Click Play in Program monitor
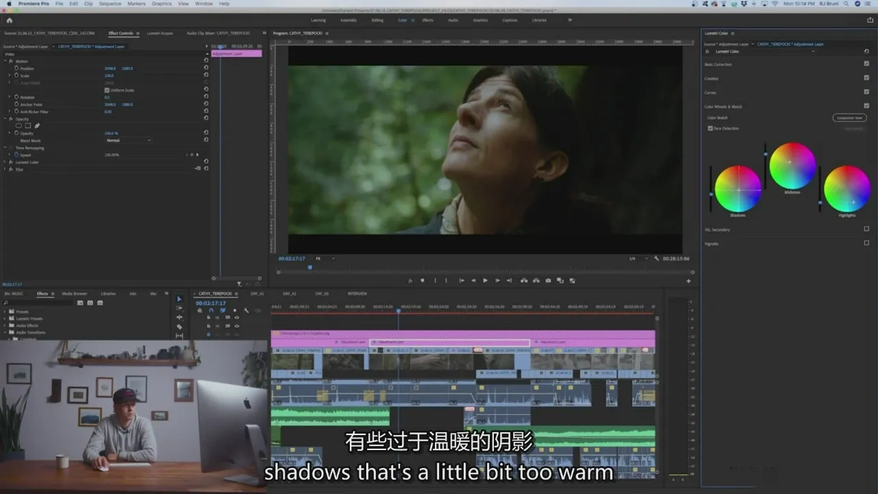Image resolution: width=878 pixels, height=494 pixels. click(x=485, y=280)
